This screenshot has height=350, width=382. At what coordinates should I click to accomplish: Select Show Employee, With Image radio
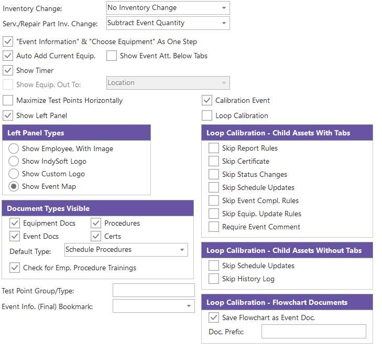tap(14, 149)
